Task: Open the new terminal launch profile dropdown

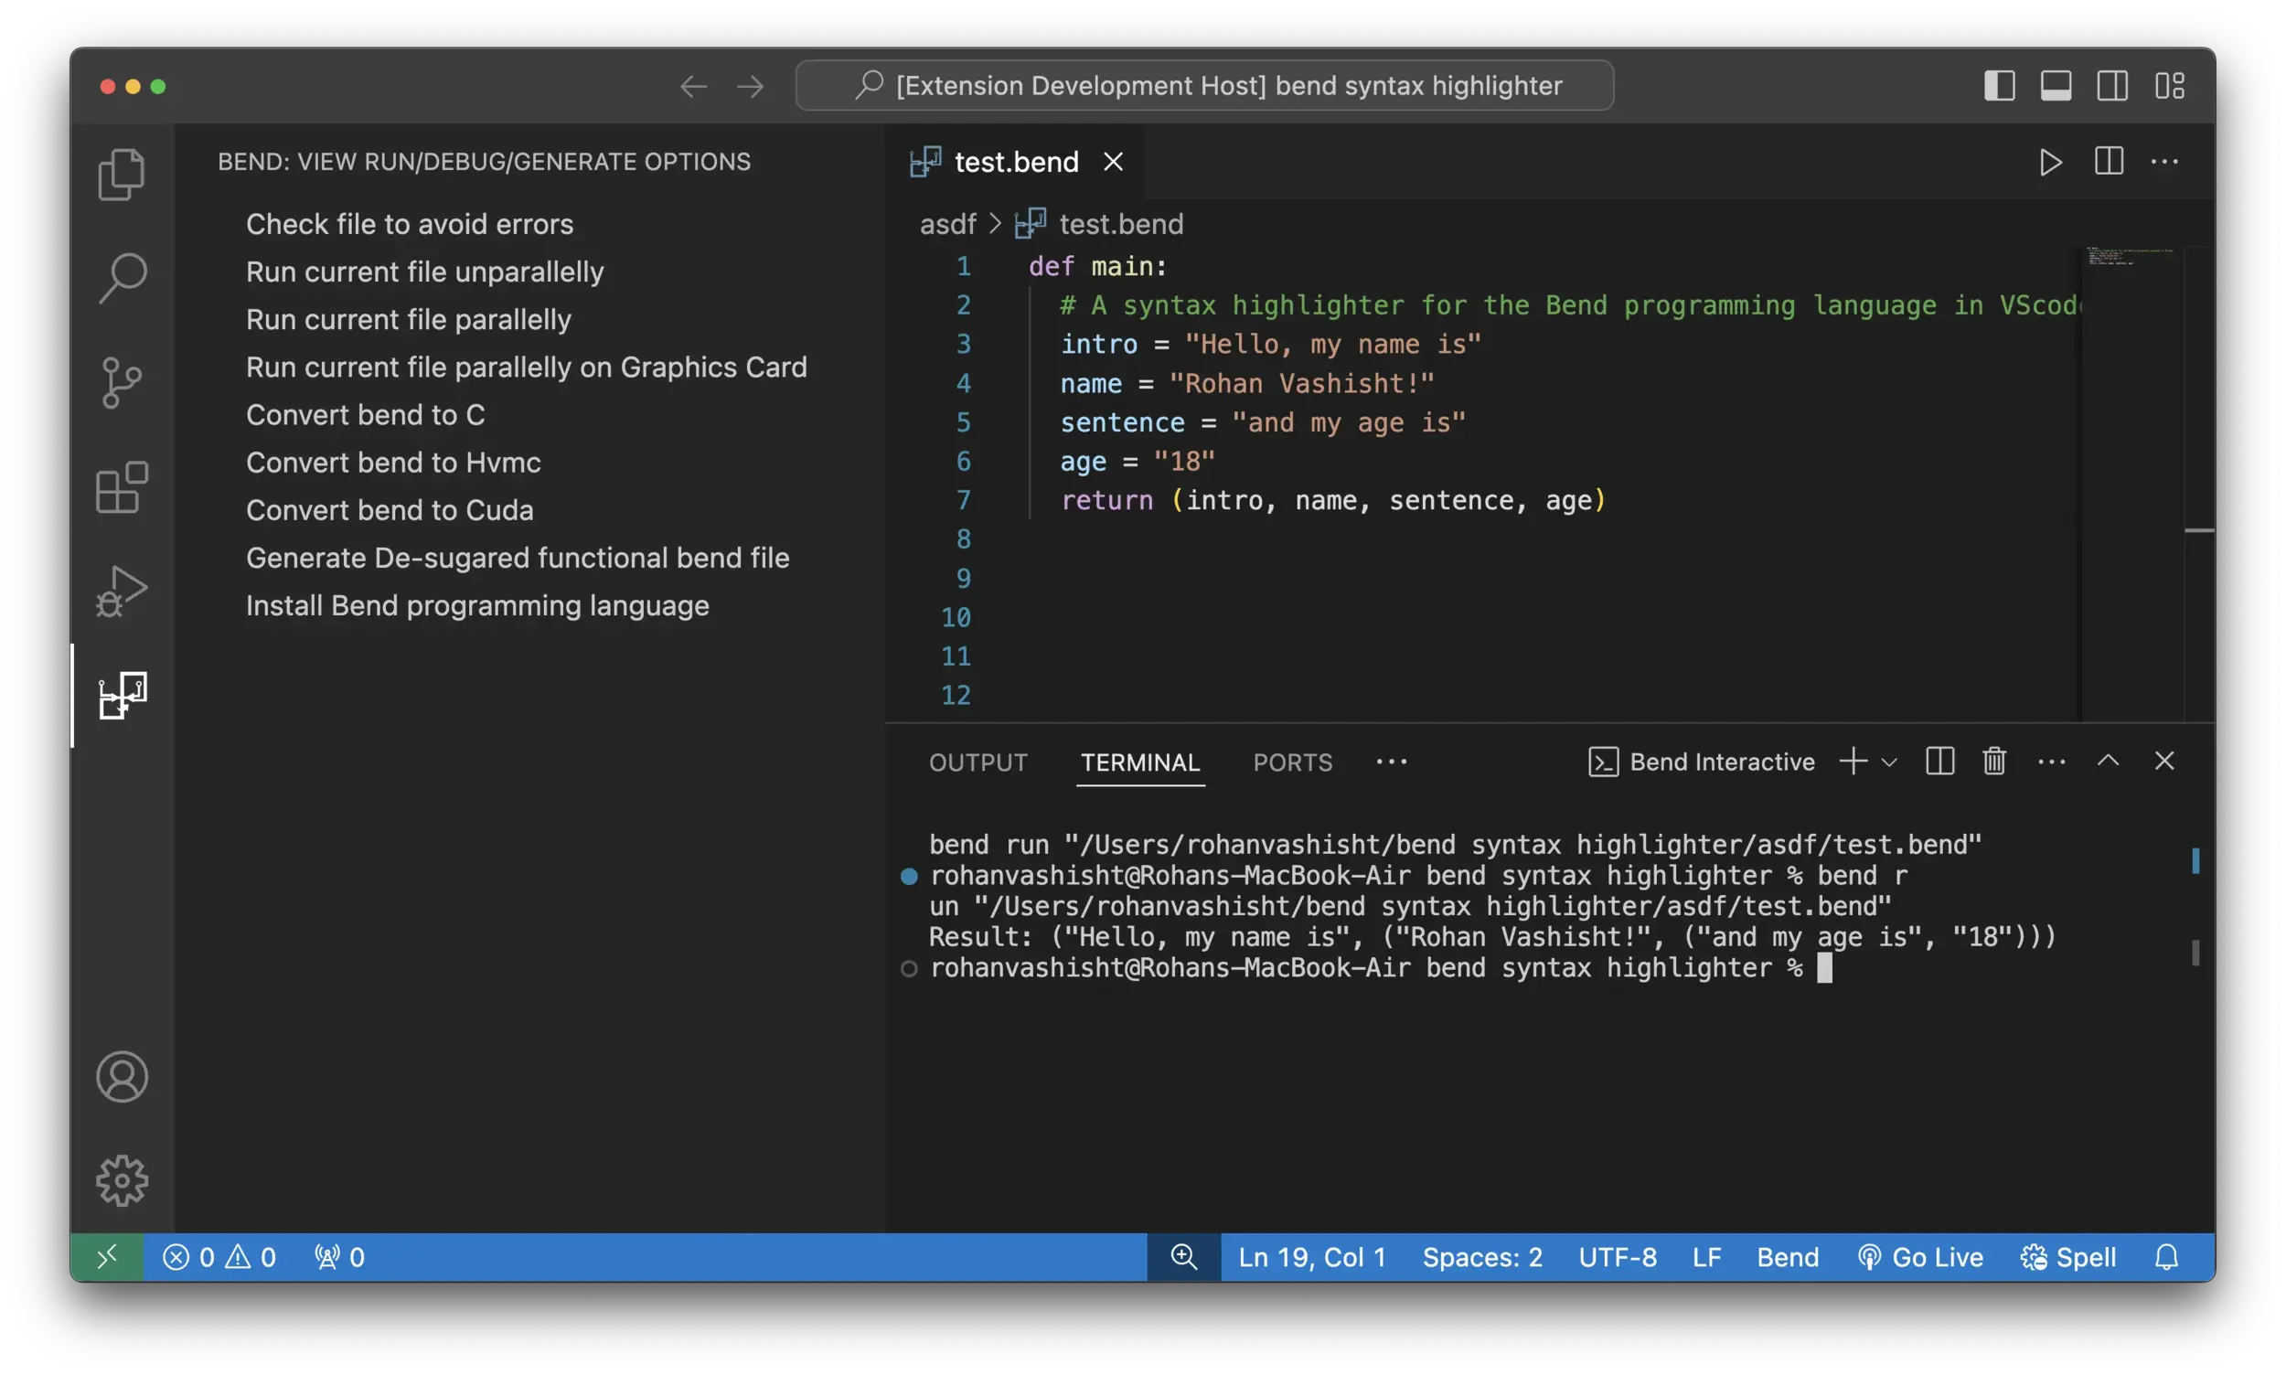Action: [x=1889, y=762]
